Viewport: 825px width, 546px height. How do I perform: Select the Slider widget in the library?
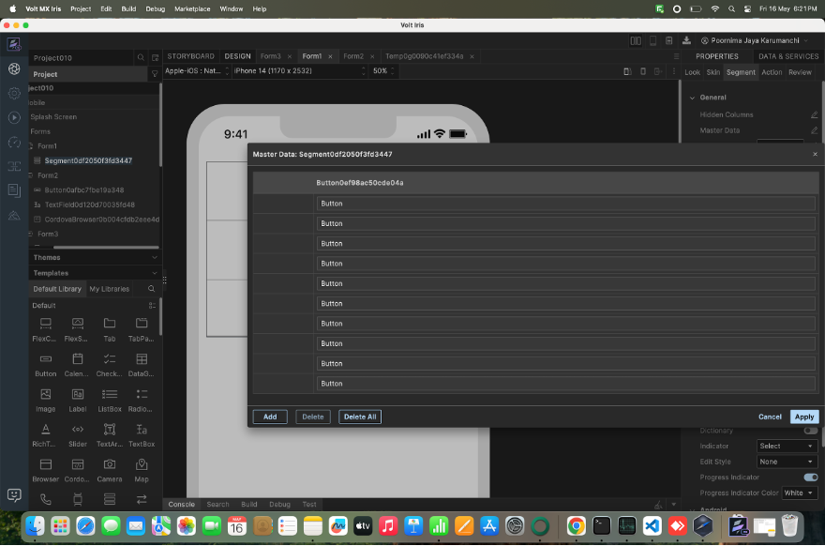[77, 435]
